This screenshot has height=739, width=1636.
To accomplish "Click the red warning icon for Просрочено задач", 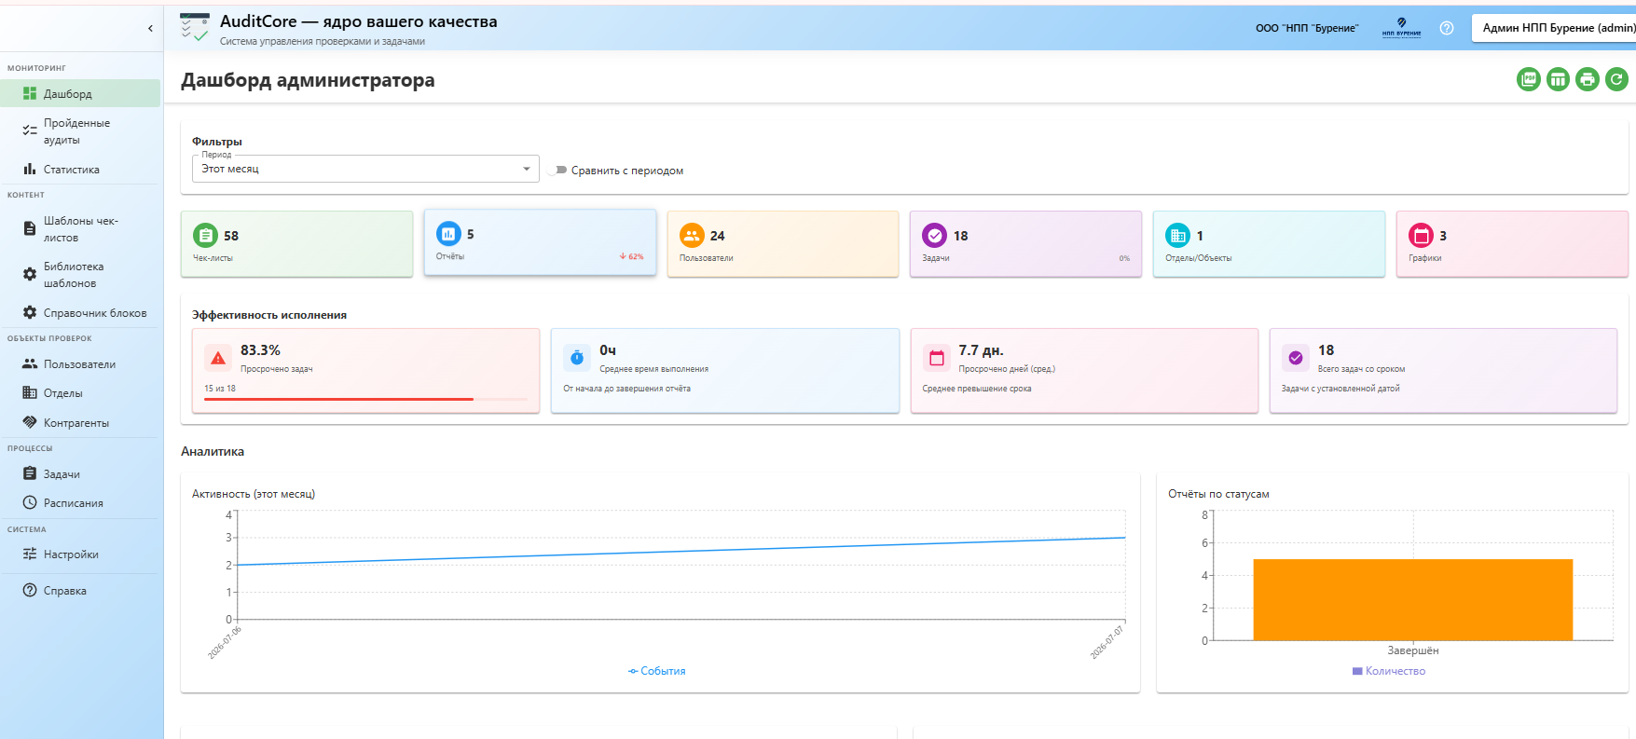I will pyautogui.click(x=218, y=358).
